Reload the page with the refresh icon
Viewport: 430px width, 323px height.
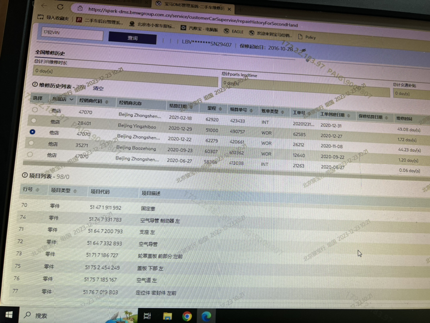[60, 7]
